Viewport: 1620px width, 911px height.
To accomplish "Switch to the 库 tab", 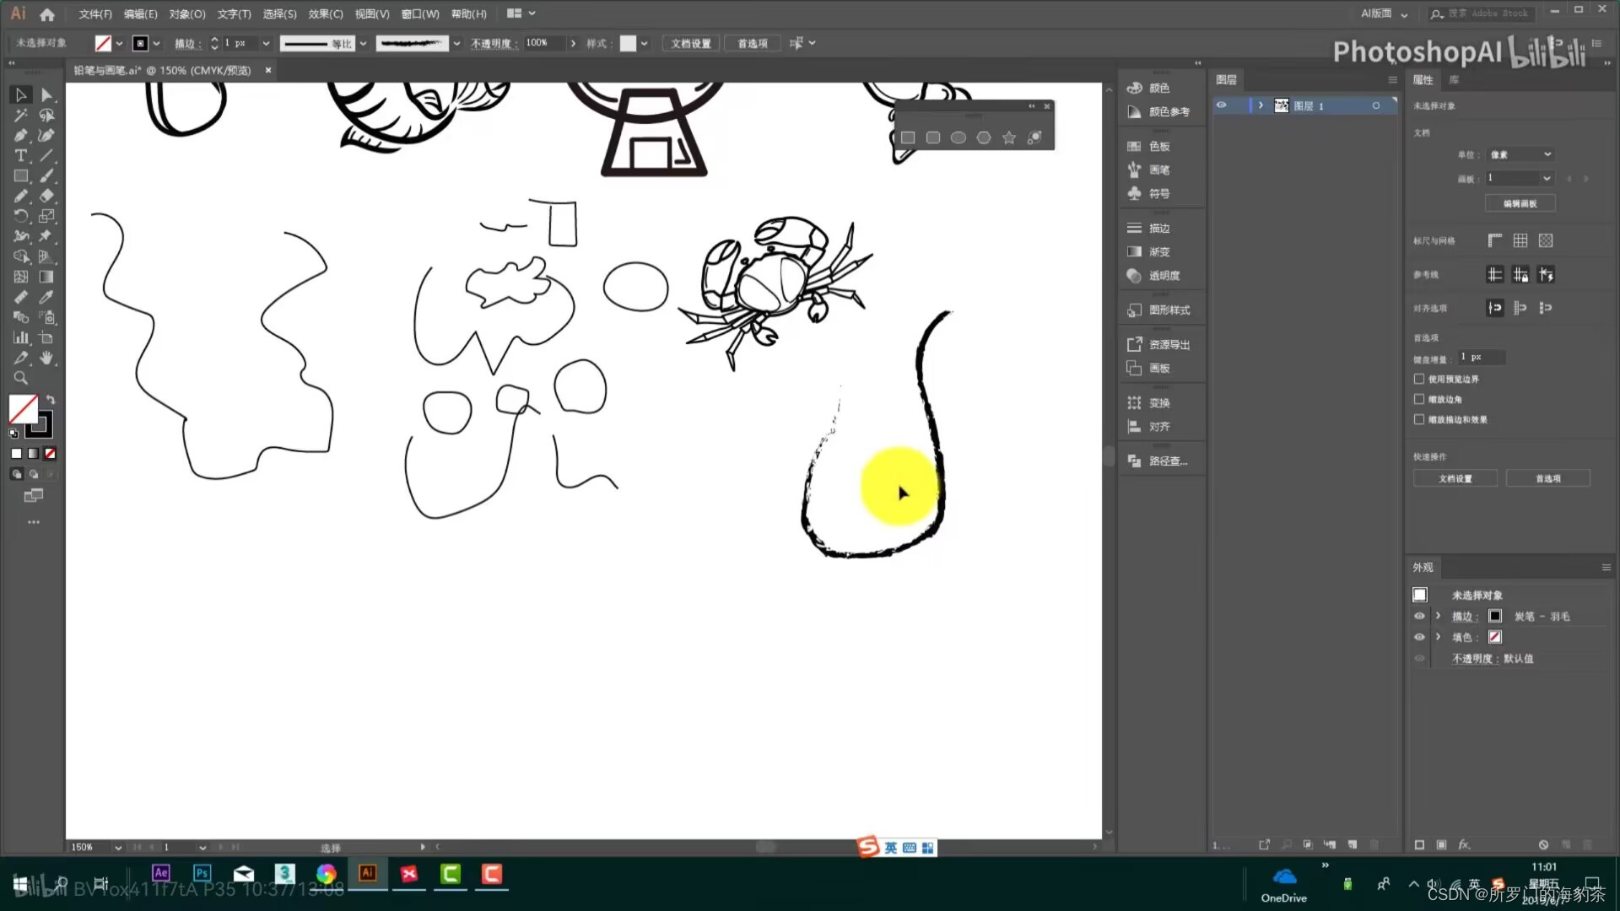I will tap(1454, 80).
